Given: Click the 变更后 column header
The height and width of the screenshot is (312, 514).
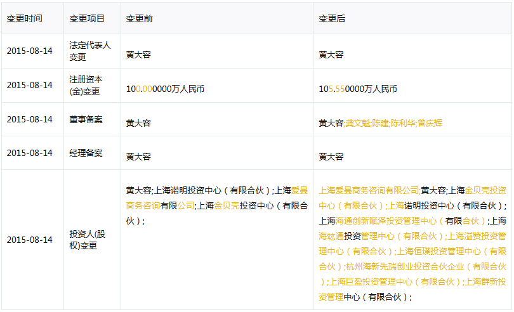Looking at the screenshot, I should 332,18.
